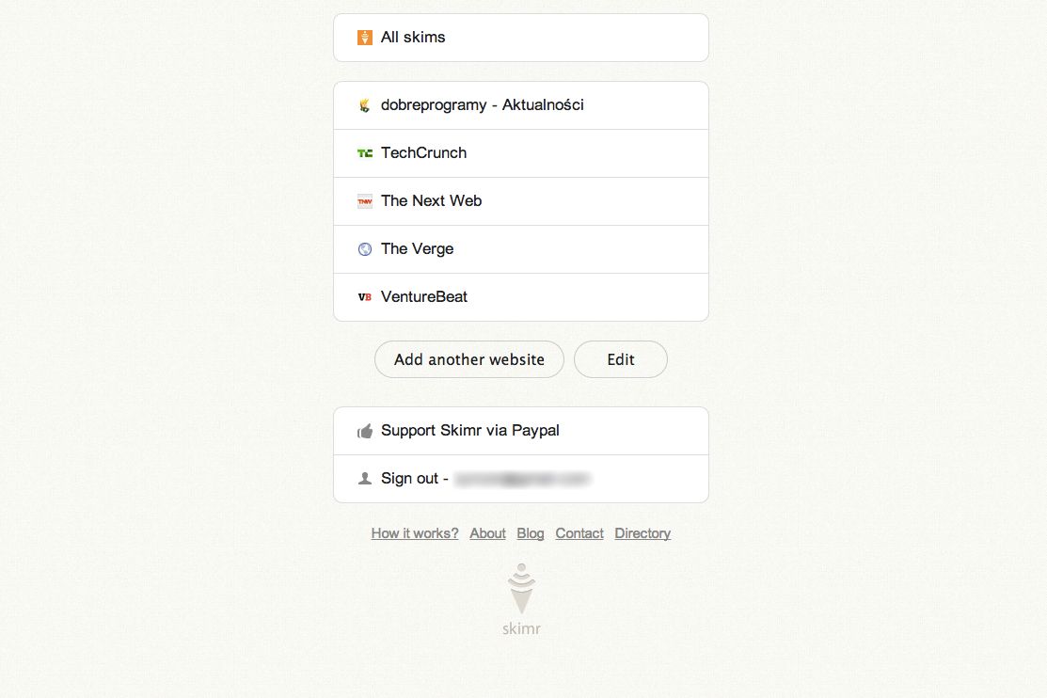Click the Add another website button

tap(469, 359)
